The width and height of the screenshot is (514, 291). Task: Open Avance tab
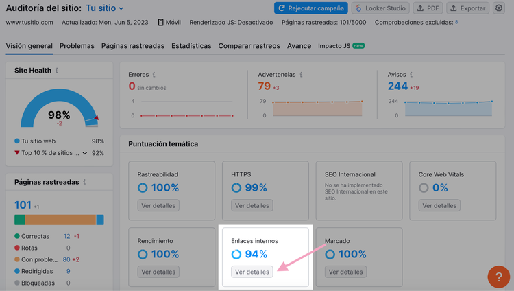tap(299, 46)
